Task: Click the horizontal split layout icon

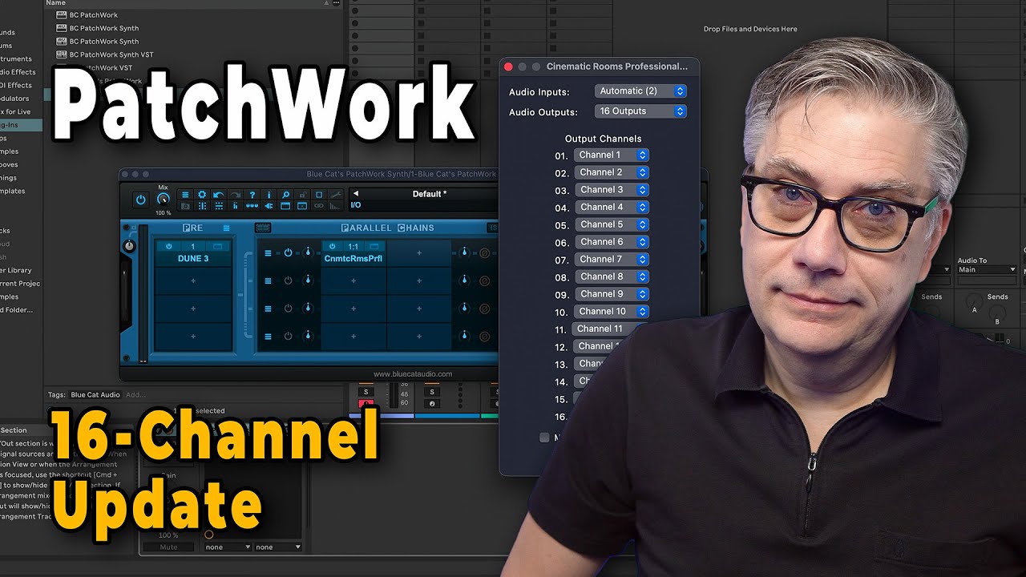Action: (218, 206)
